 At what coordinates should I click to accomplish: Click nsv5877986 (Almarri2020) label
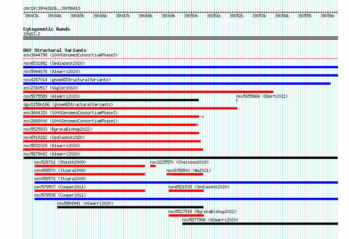coord(210,220)
